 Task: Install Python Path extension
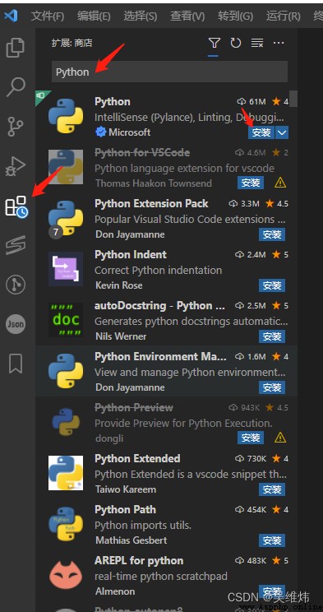(272, 540)
